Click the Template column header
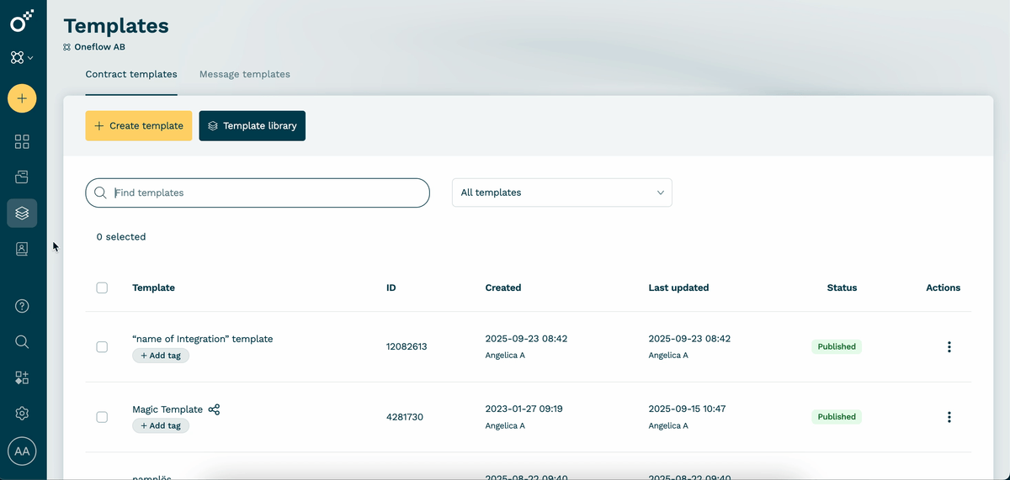Image resolution: width=1010 pixels, height=480 pixels. pos(153,287)
